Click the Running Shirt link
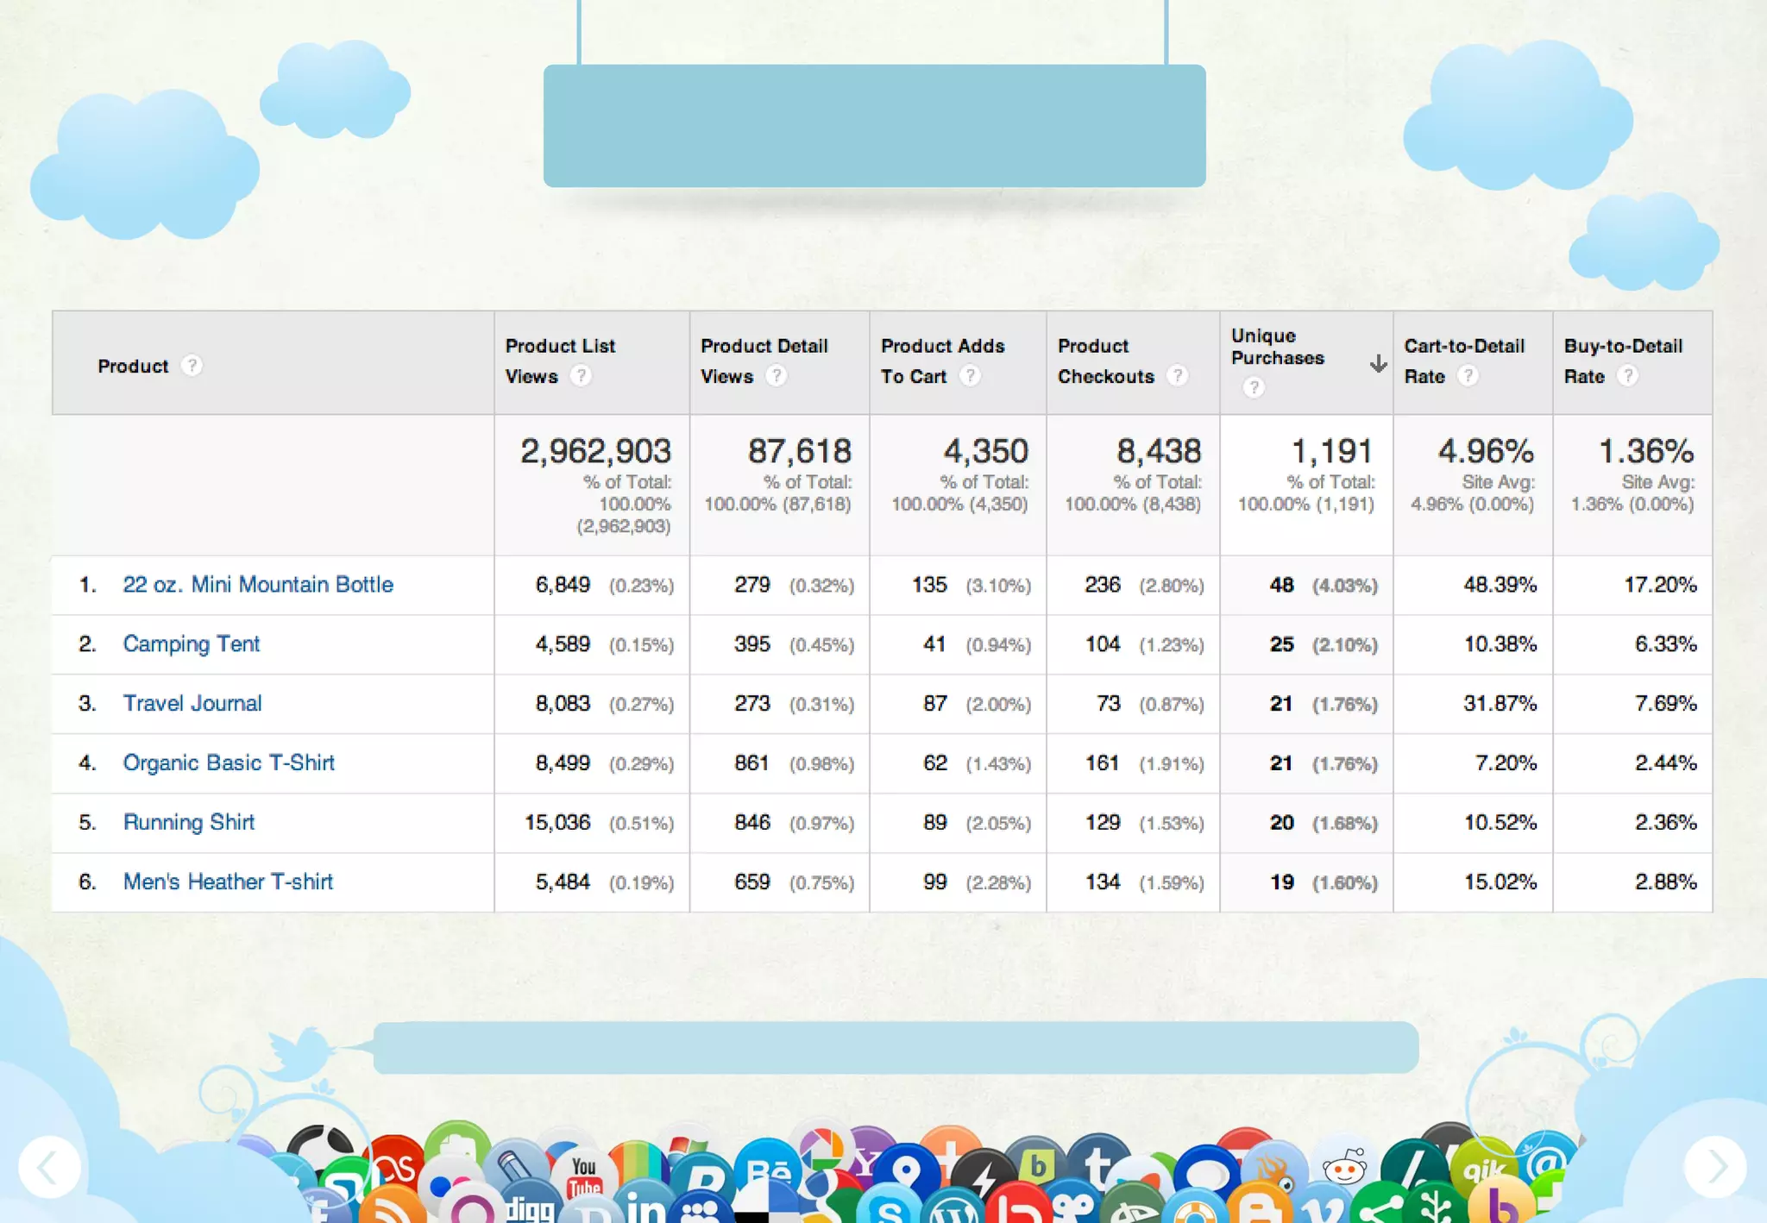Screen dimensions: 1767x1223 point(189,823)
